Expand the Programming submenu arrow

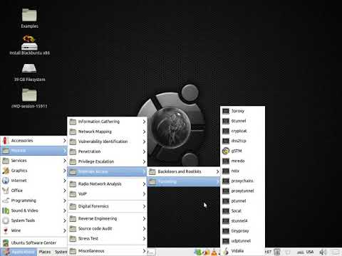point(64,201)
